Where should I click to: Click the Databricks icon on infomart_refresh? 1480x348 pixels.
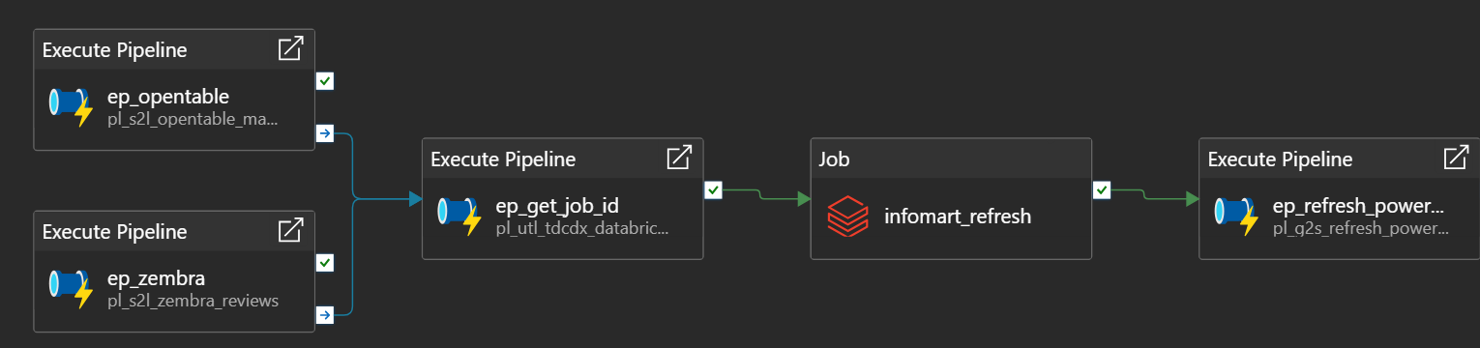[x=848, y=217]
